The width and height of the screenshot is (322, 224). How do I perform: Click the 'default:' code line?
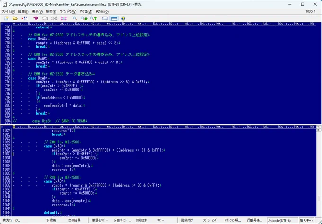[53, 213]
